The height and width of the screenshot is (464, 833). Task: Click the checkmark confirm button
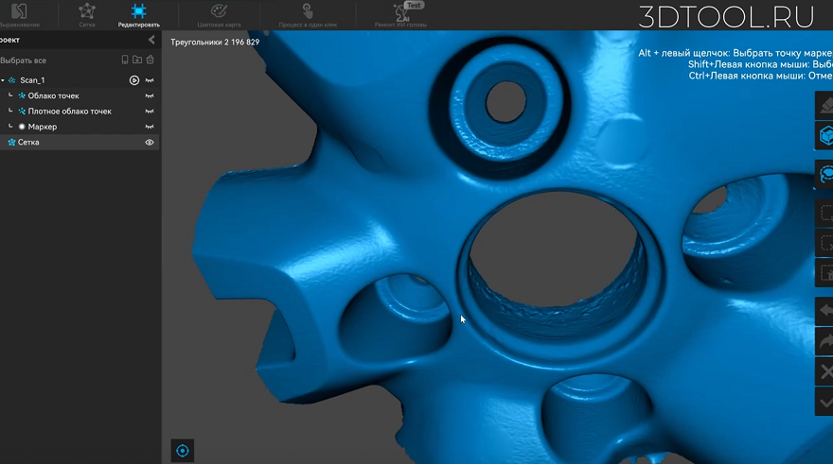click(x=825, y=402)
